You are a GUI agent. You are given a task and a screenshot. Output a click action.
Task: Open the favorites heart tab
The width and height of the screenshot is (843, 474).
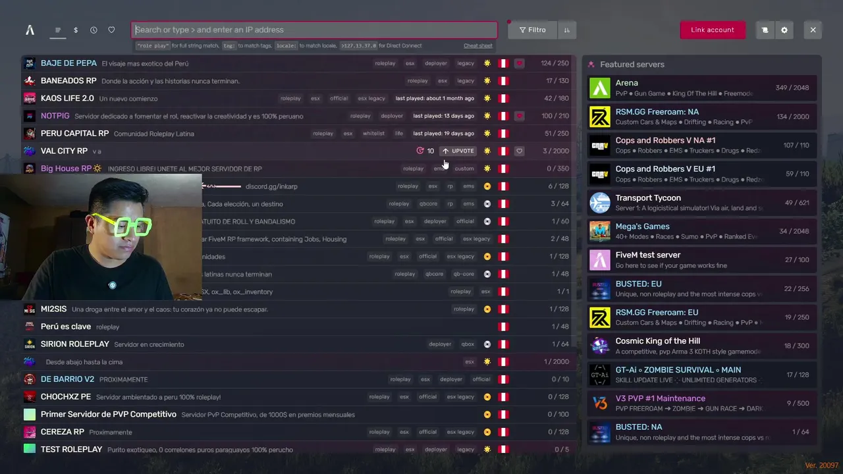(x=111, y=30)
